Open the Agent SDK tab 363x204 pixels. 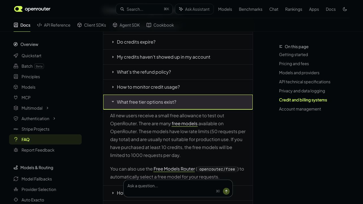click(126, 25)
